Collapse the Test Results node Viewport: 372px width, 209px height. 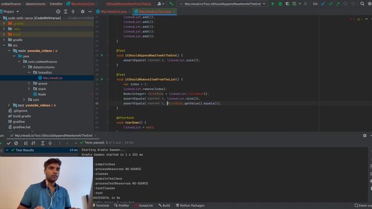7,150
